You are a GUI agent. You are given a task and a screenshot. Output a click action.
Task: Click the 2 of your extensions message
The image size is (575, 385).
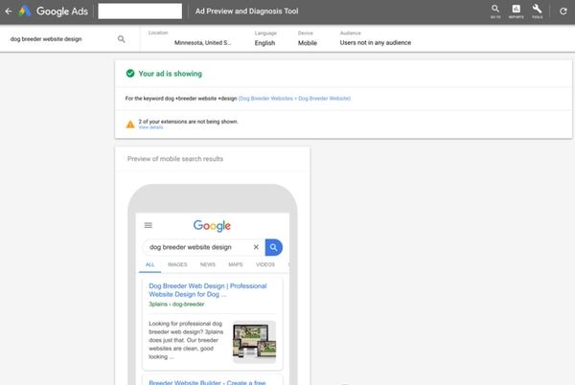click(x=188, y=122)
